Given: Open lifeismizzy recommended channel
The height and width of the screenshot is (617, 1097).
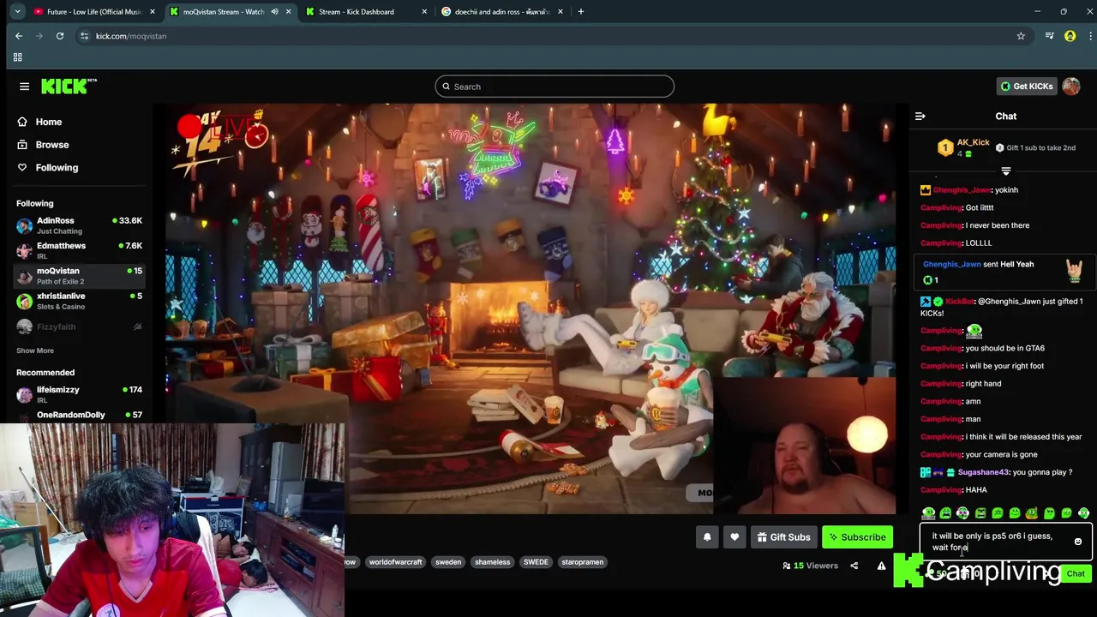Looking at the screenshot, I should click(x=79, y=394).
